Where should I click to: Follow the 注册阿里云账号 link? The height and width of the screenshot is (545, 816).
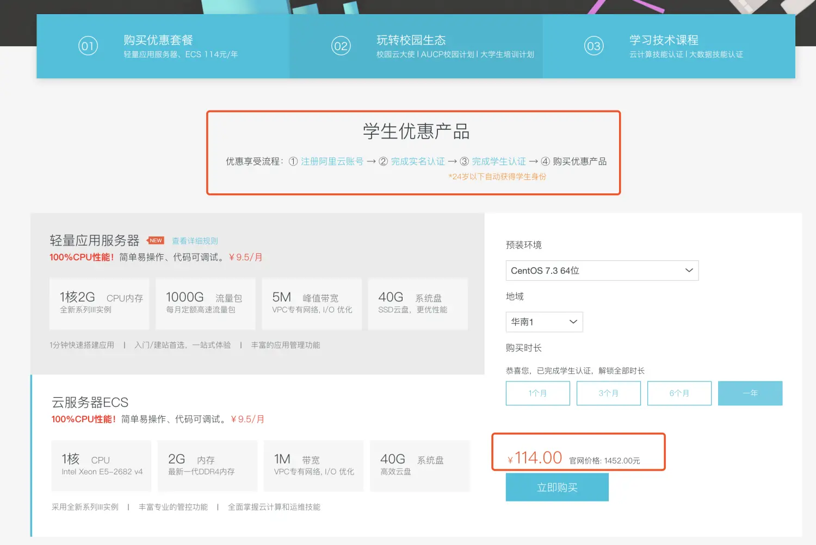[332, 161]
